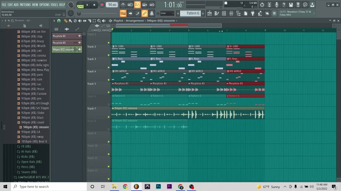Enable the STRETCH checkbox
The image size is (341, 191).
110,30
